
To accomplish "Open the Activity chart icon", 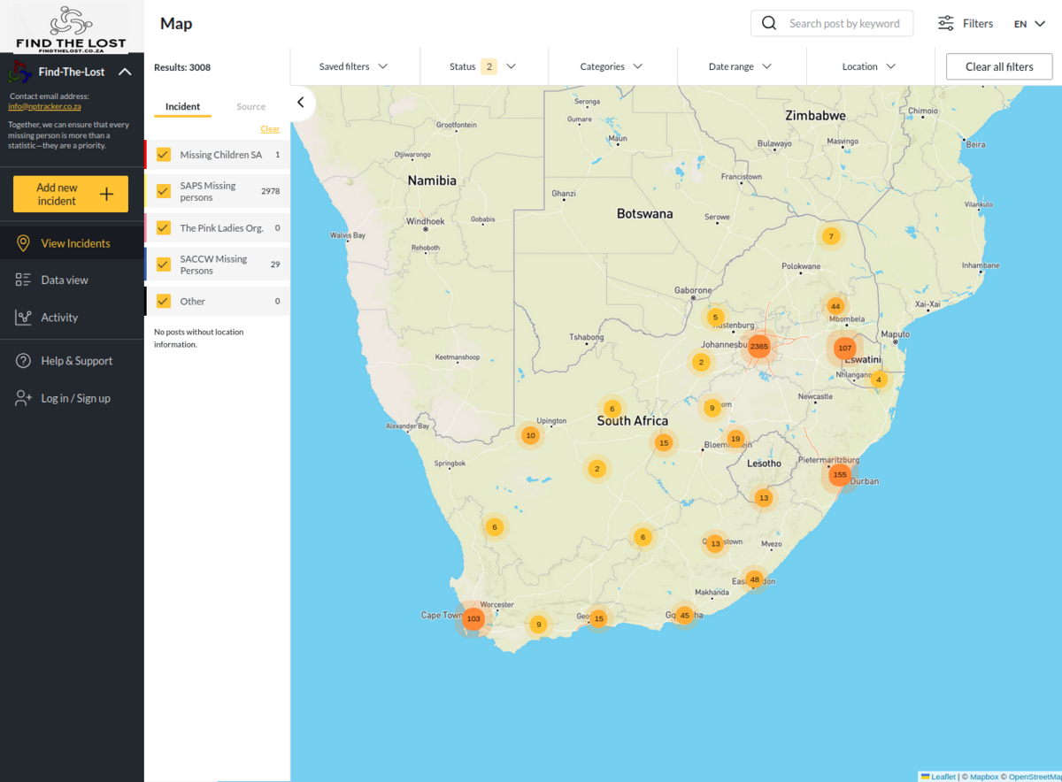I will pos(24,318).
